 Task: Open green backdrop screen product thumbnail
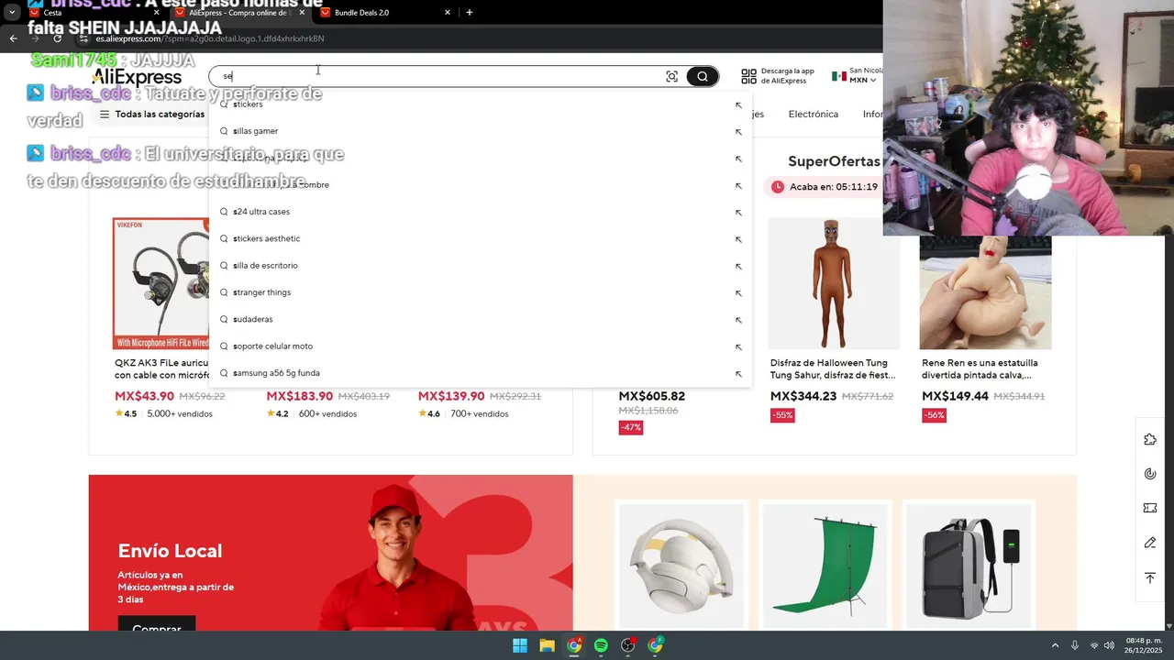(x=825, y=566)
